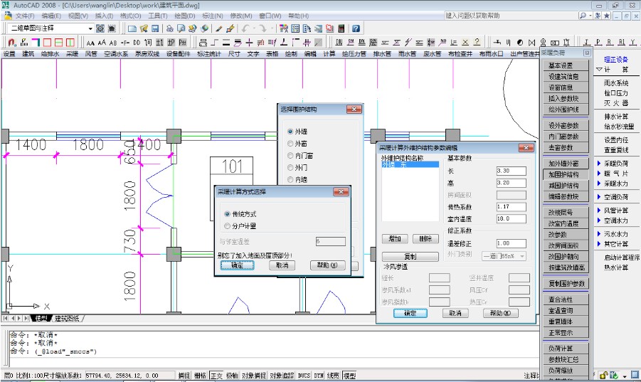Image resolution: width=641 pixels, height=382 pixels.
Task: Select the 内门窗 radio option
Action: click(290, 156)
